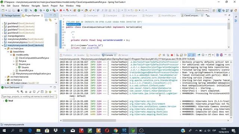
Task: Click Link with Editor in Project Explorer
Action: [x=50, y=20]
